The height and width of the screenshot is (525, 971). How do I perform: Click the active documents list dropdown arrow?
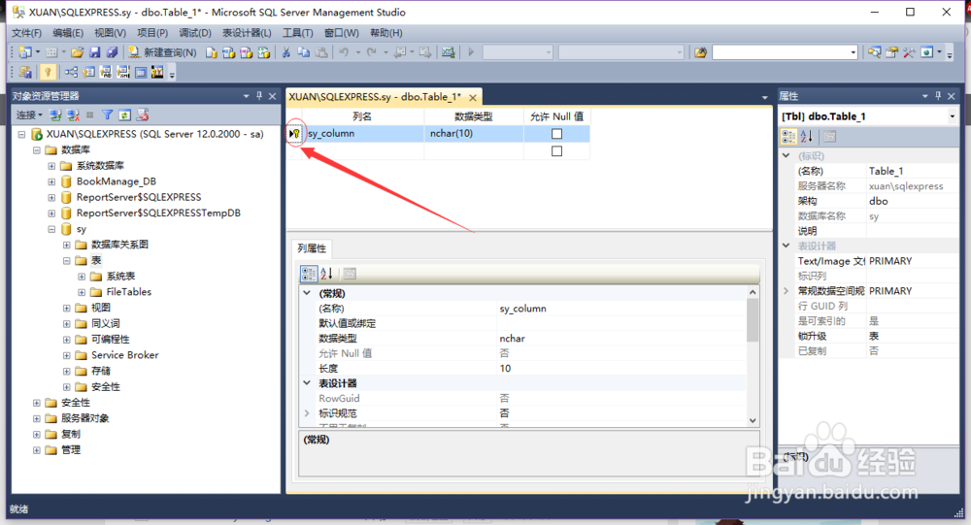[764, 97]
